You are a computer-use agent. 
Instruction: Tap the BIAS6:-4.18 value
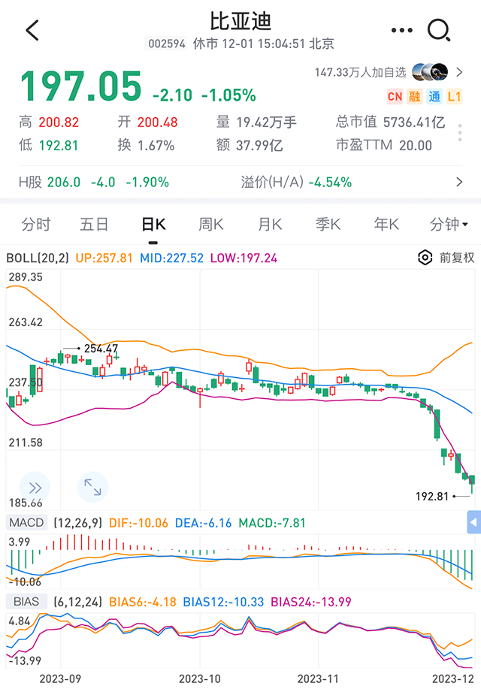coord(143,602)
